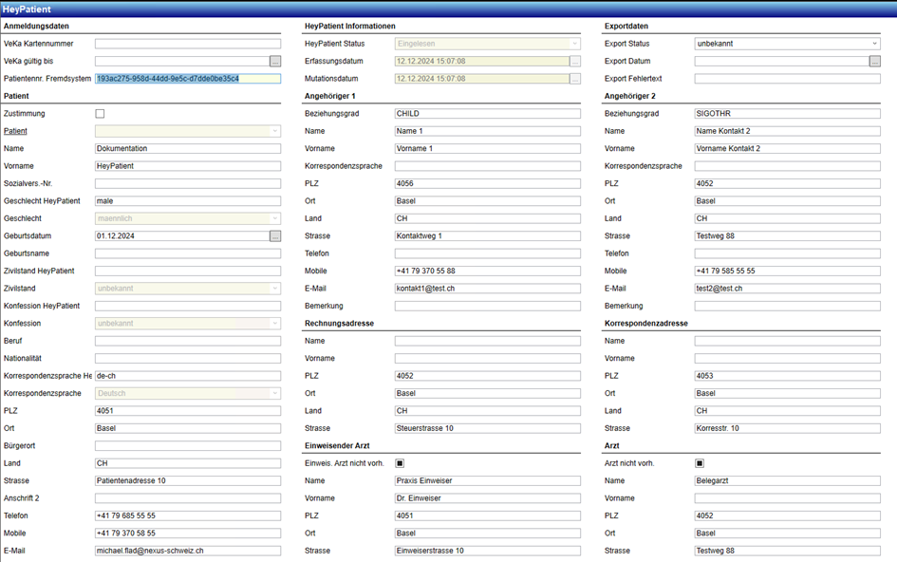Focus the Angehöriger 1 E-Mail field

pos(487,289)
